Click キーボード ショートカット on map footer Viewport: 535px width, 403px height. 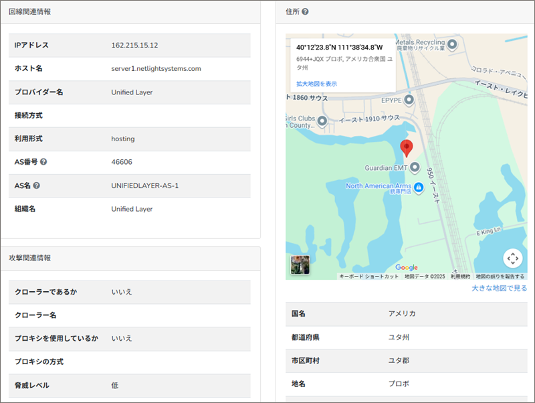point(368,276)
